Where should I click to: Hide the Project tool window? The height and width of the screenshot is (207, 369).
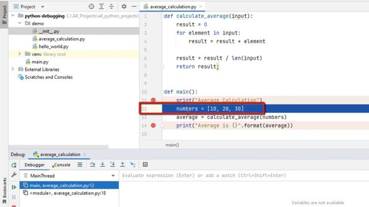(x=134, y=6)
